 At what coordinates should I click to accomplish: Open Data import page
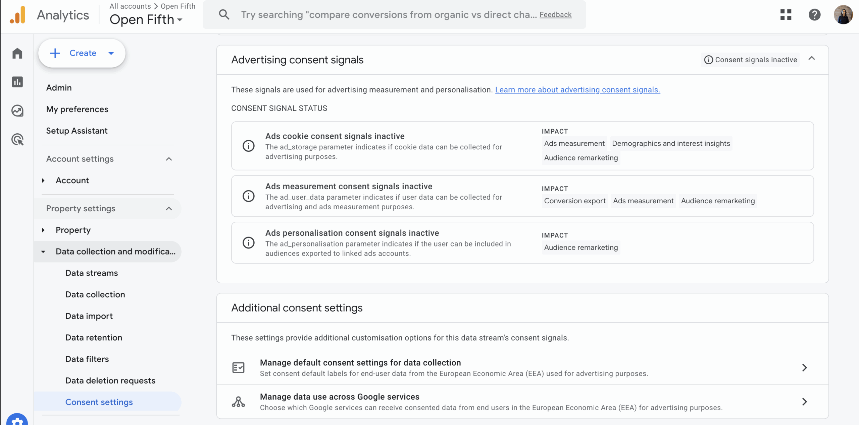89,316
